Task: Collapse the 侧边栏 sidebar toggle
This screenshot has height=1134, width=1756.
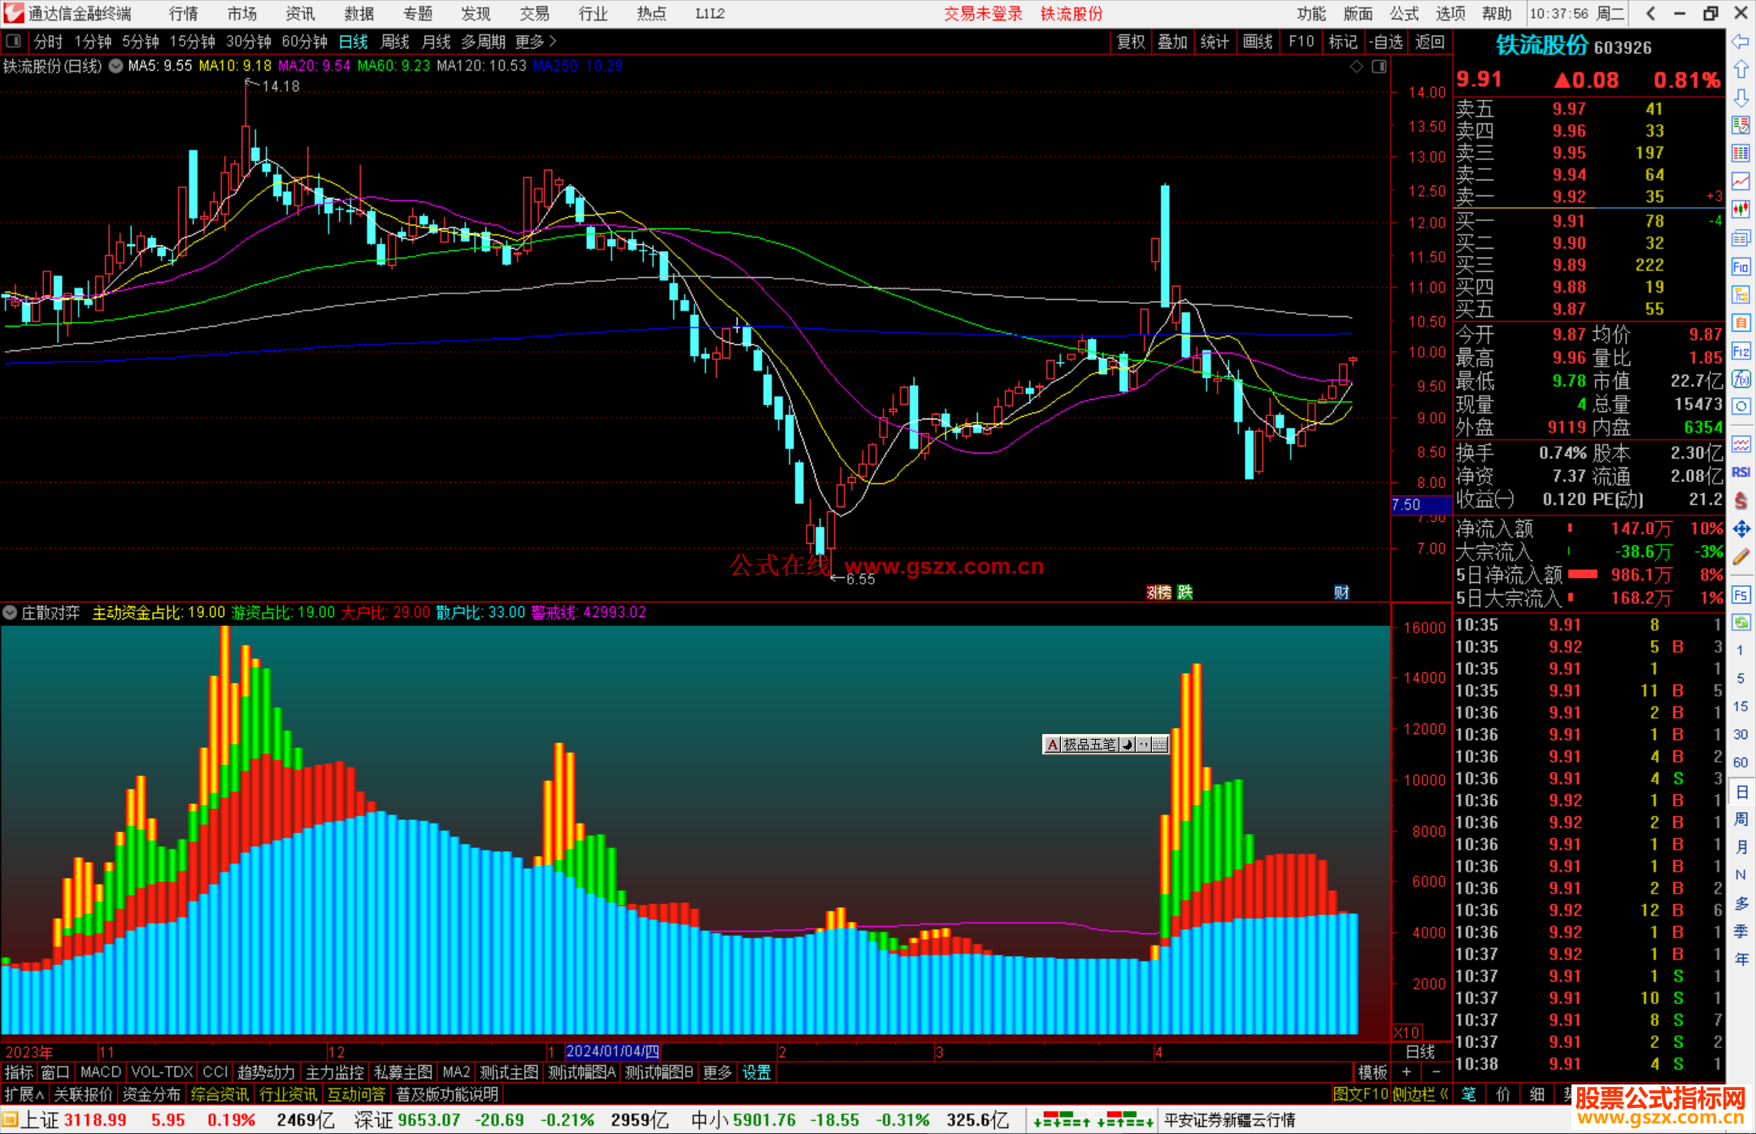Action: pyautogui.click(x=1420, y=1094)
